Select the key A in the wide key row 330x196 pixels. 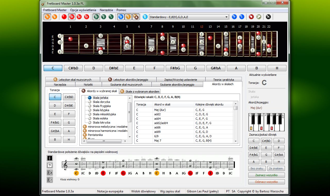coord(236,68)
